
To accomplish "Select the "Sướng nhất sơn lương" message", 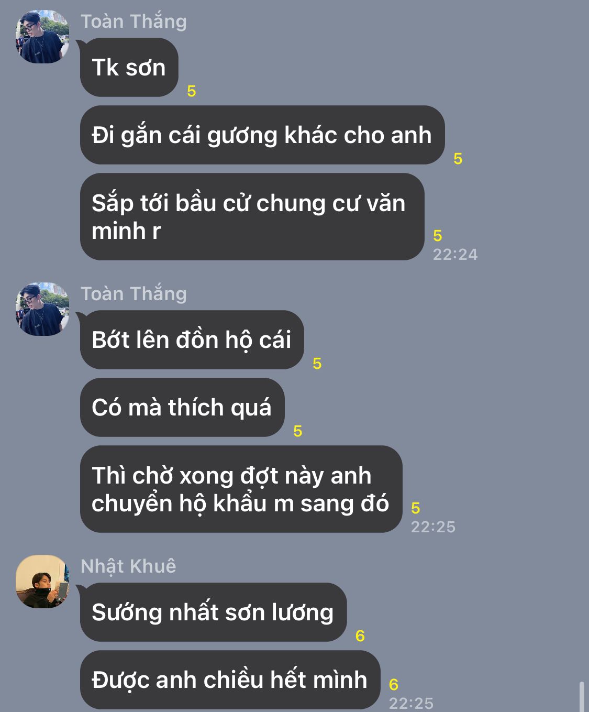I will pos(213,612).
